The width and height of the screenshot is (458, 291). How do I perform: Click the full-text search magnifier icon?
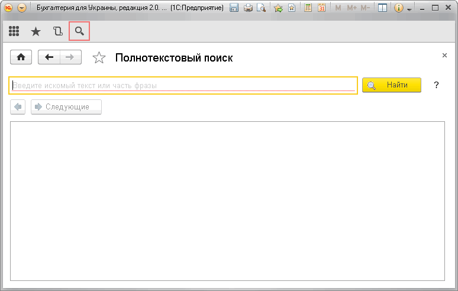pos(79,31)
